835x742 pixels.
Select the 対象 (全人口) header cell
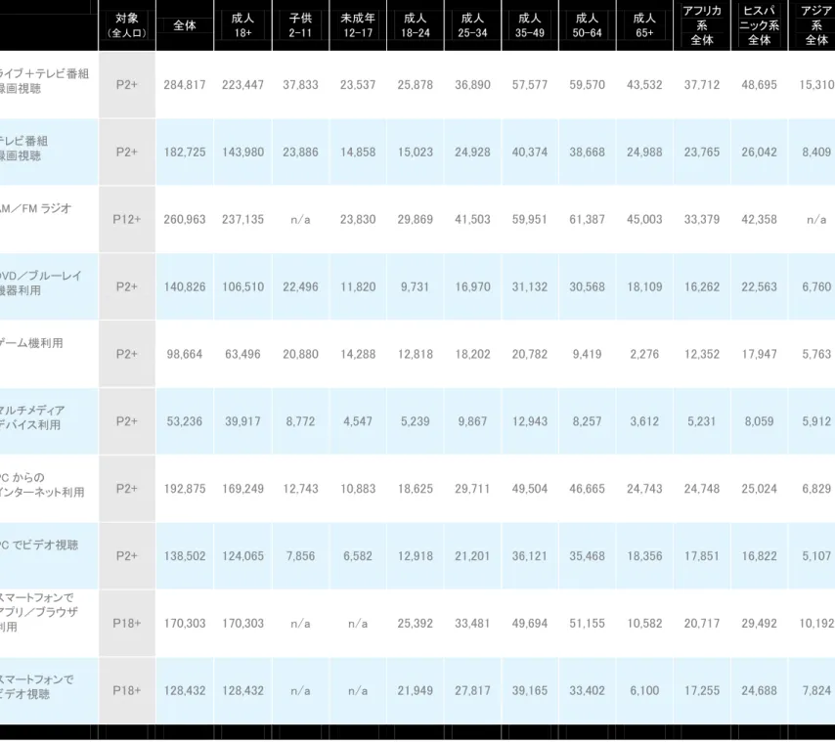click(x=127, y=25)
